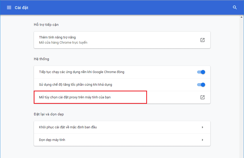Select Dọn dẹp máy tính entry
The image size is (244, 158).
52,140
